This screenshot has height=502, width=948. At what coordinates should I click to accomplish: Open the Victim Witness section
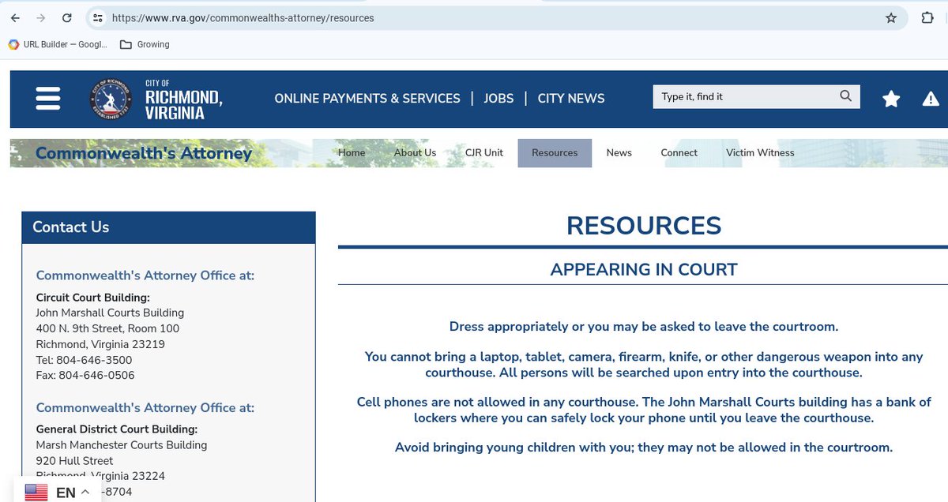[759, 152]
